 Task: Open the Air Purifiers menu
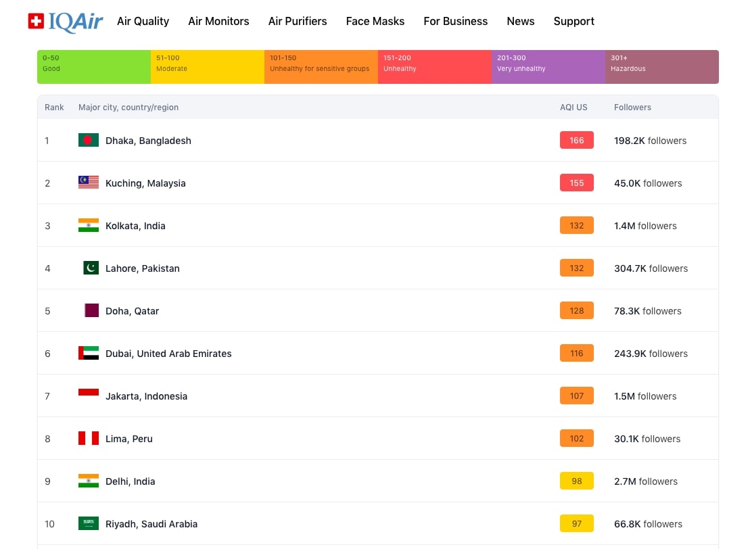tap(298, 22)
